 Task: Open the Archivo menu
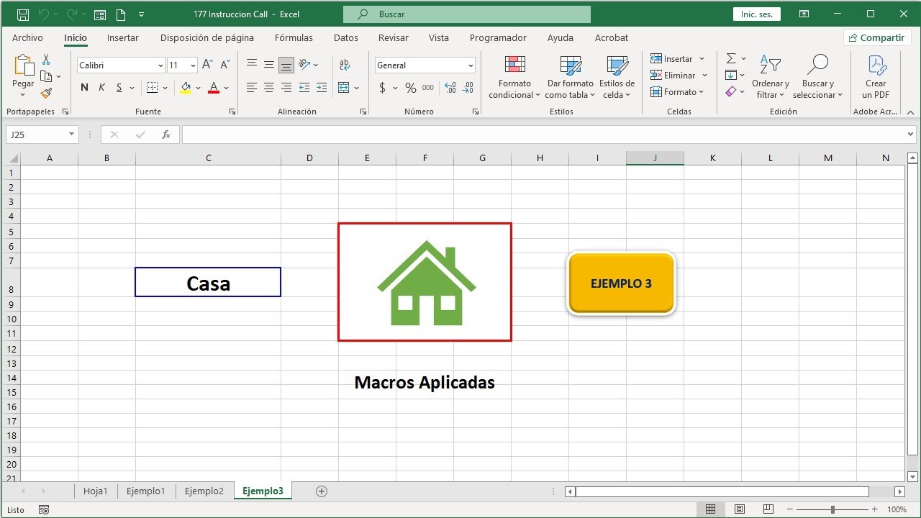click(x=27, y=38)
